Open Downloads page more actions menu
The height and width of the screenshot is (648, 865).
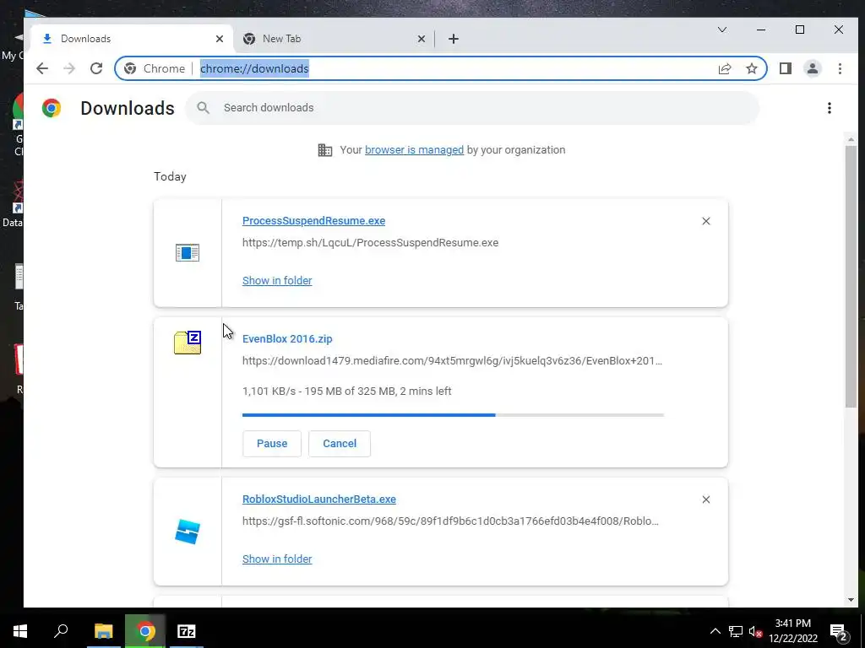point(830,108)
